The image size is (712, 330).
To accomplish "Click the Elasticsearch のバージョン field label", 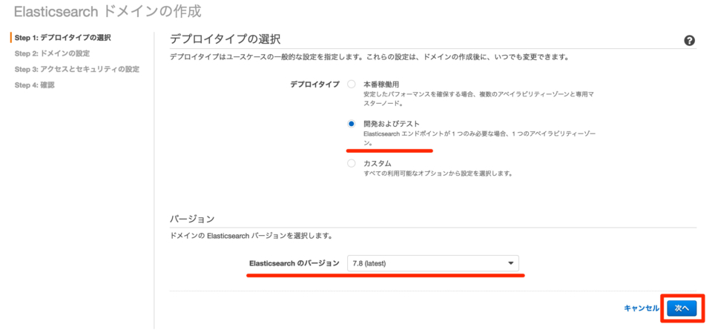I will [294, 263].
